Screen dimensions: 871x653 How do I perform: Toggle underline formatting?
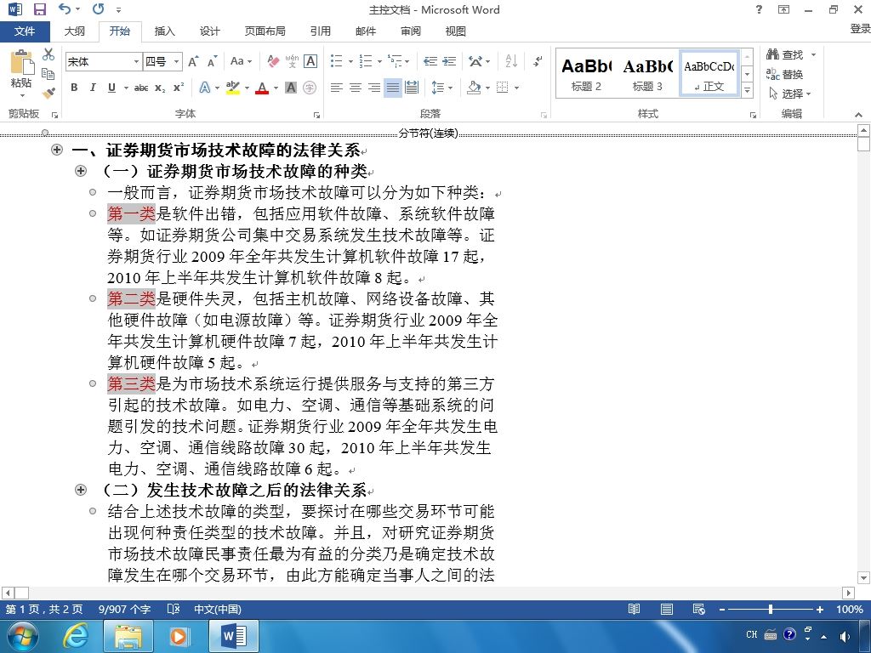point(111,88)
